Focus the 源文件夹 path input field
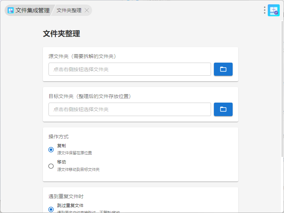Viewport: 284px width, 213px height. coord(130,69)
